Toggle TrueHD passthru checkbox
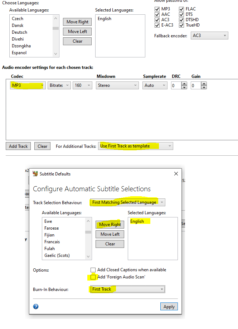 click(x=181, y=25)
